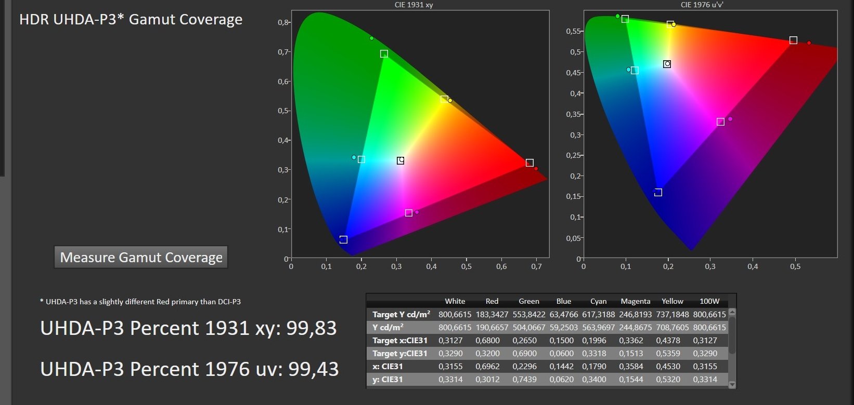Click the blue target square in CIE 1976 chart
The height and width of the screenshot is (405, 854).
pyautogui.click(x=658, y=193)
